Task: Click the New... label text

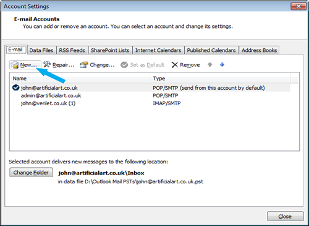Action: coord(28,65)
